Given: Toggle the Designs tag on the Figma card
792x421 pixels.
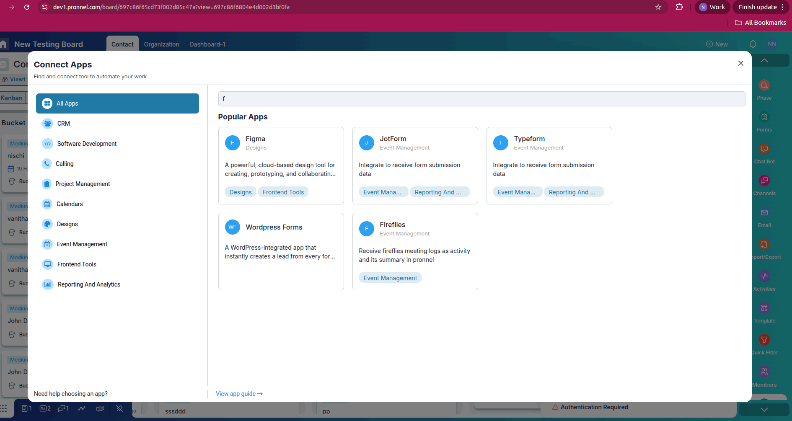Looking at the screenshot, I should point(240,191).
